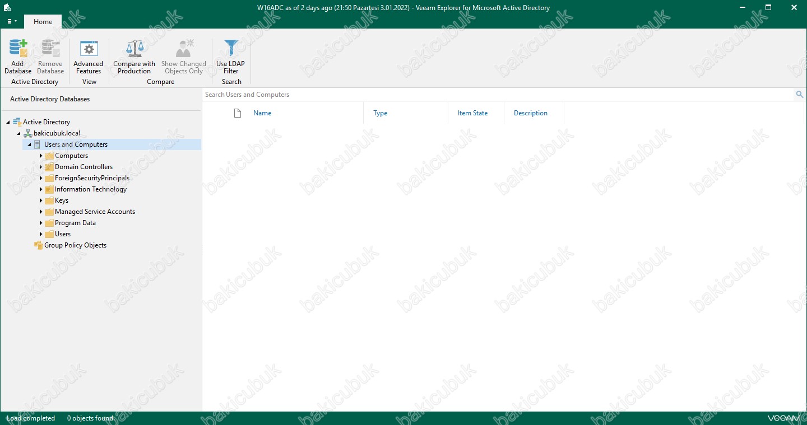Sort by the Item State column
The height and width of the screenshot is (425, 807).
(472, 113)
